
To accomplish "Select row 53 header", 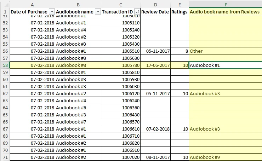I will tap(5, 30).
